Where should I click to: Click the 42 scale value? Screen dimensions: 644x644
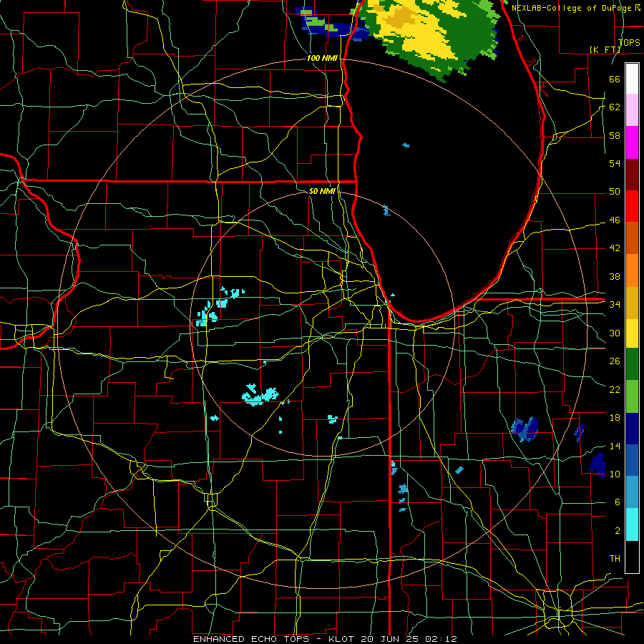click(x=615, y=248)
